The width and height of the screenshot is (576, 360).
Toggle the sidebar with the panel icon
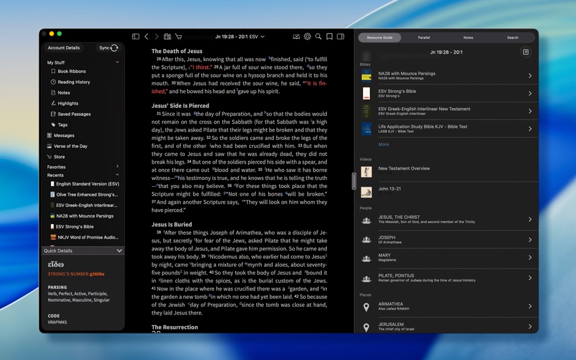[x=135, y=36]
